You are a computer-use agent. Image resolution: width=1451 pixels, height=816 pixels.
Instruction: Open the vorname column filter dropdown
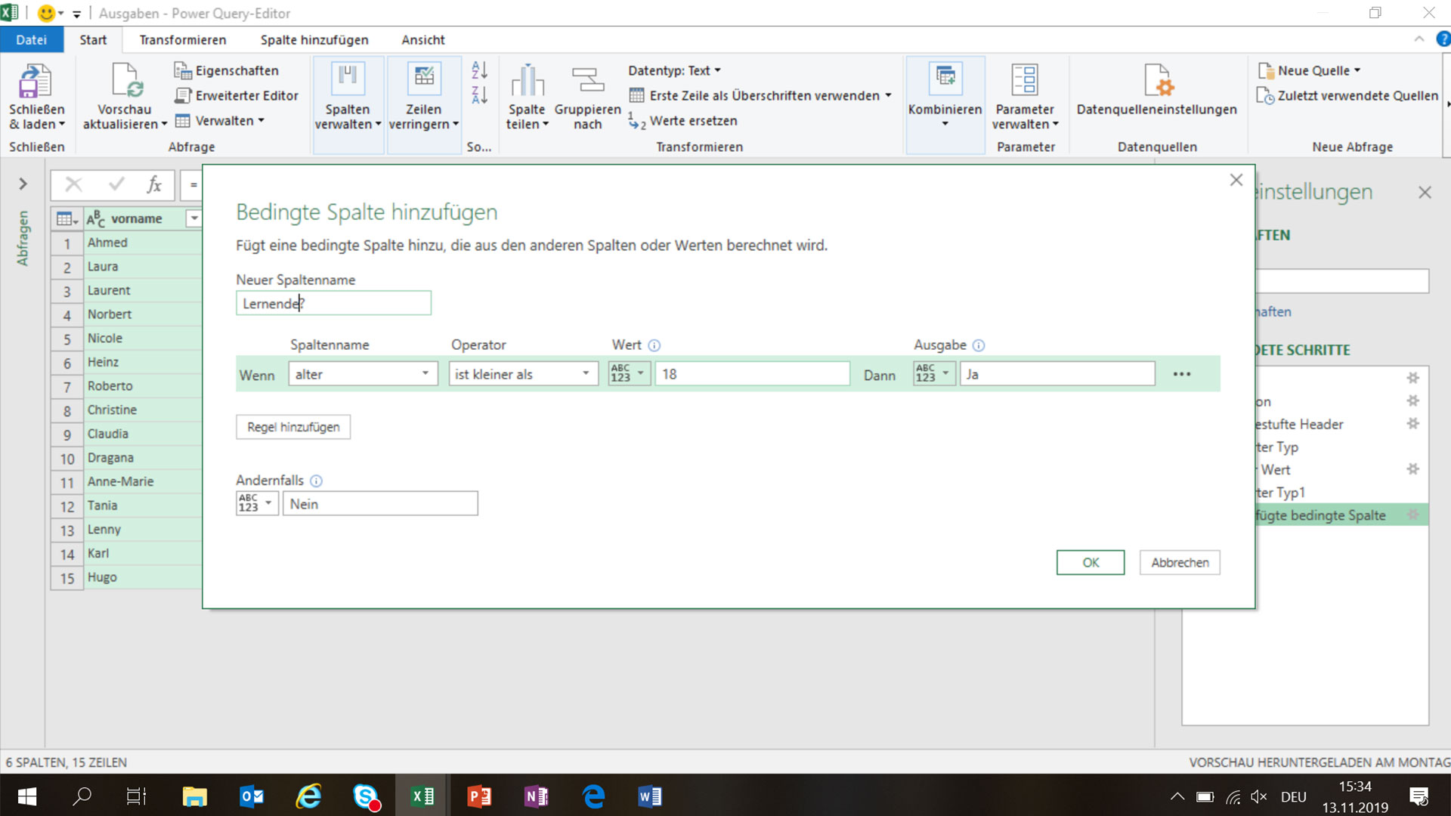click(193, 218)
